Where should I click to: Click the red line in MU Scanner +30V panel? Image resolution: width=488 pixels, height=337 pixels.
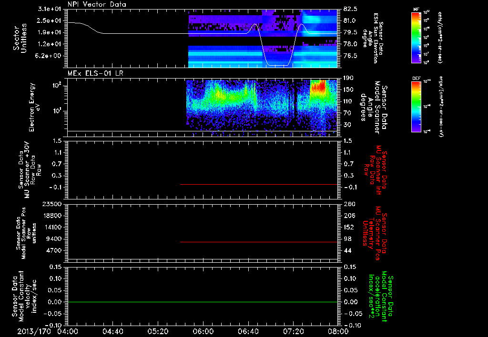[x=259, y=184]
